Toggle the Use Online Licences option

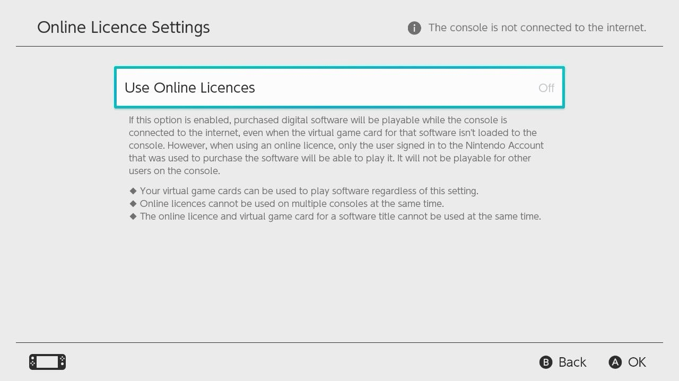339,88
